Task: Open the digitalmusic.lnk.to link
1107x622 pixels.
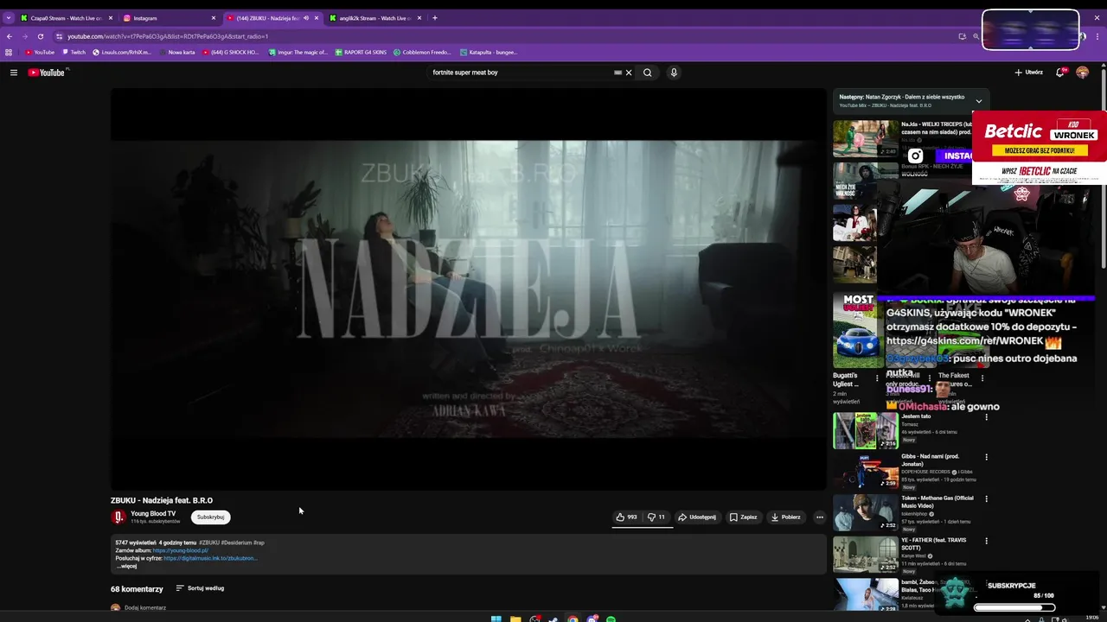Action: (210, 558)
